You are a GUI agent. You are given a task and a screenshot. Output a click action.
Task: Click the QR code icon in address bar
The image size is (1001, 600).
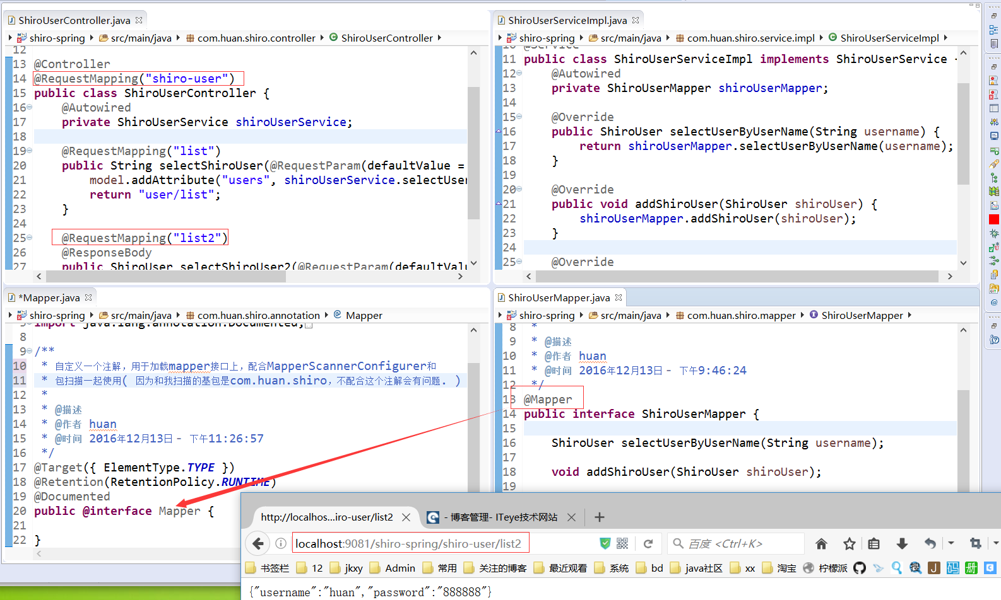pyautogui.click(x=622, y=543)
